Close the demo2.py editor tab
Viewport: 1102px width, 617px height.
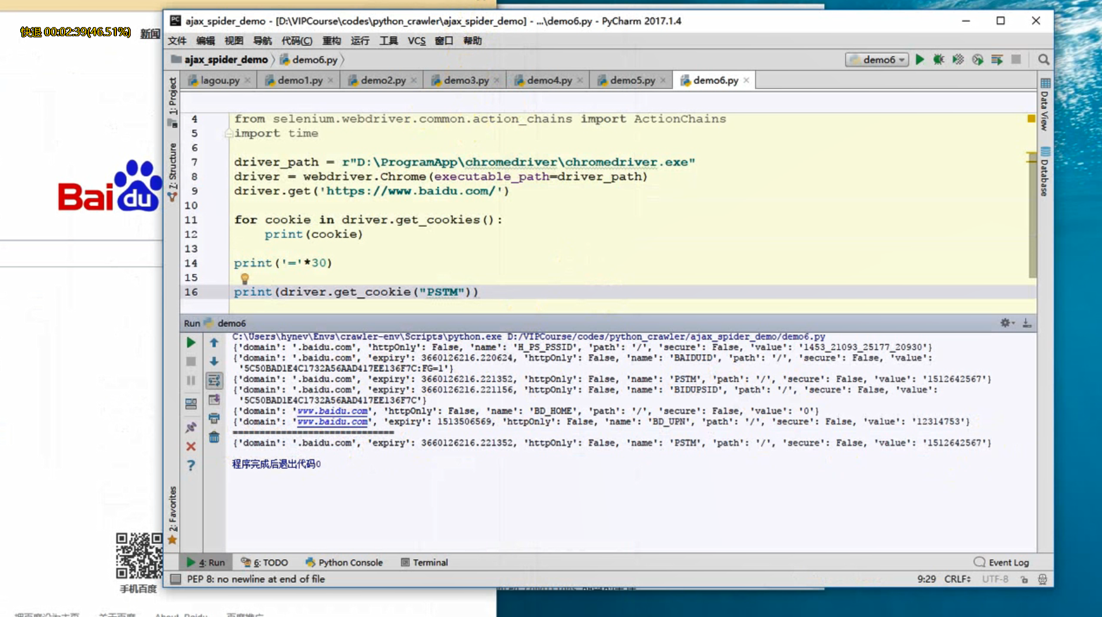click(x=414, y=81)
